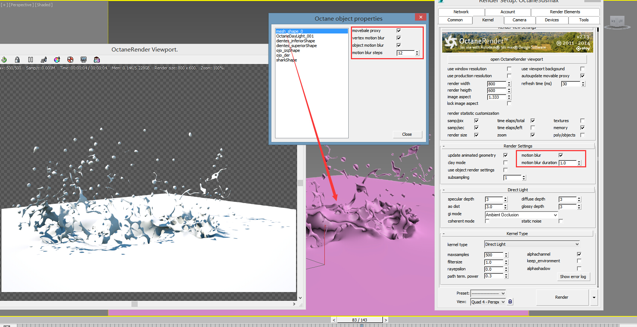This screenshot has width=637, height=327.
Task: Select dientes_inferiorShape in object list
Action: tap(295, 41)
